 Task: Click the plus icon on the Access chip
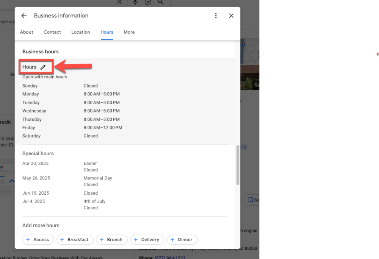(x=28, y=239)
